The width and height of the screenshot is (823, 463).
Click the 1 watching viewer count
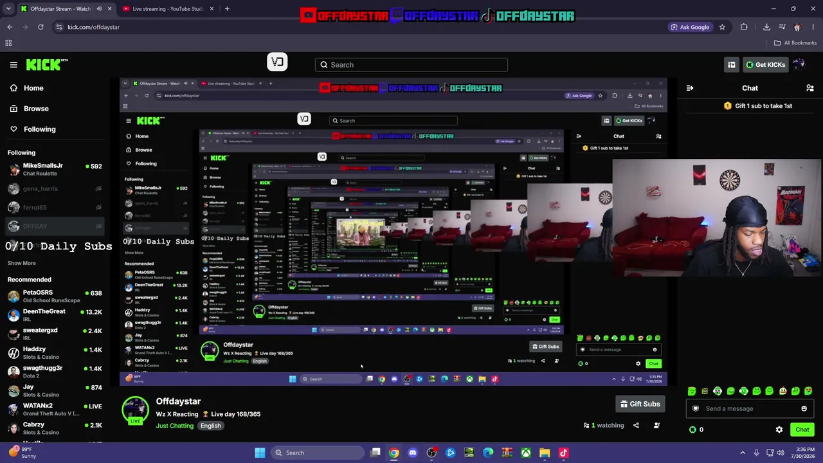(x=604, y=425)
